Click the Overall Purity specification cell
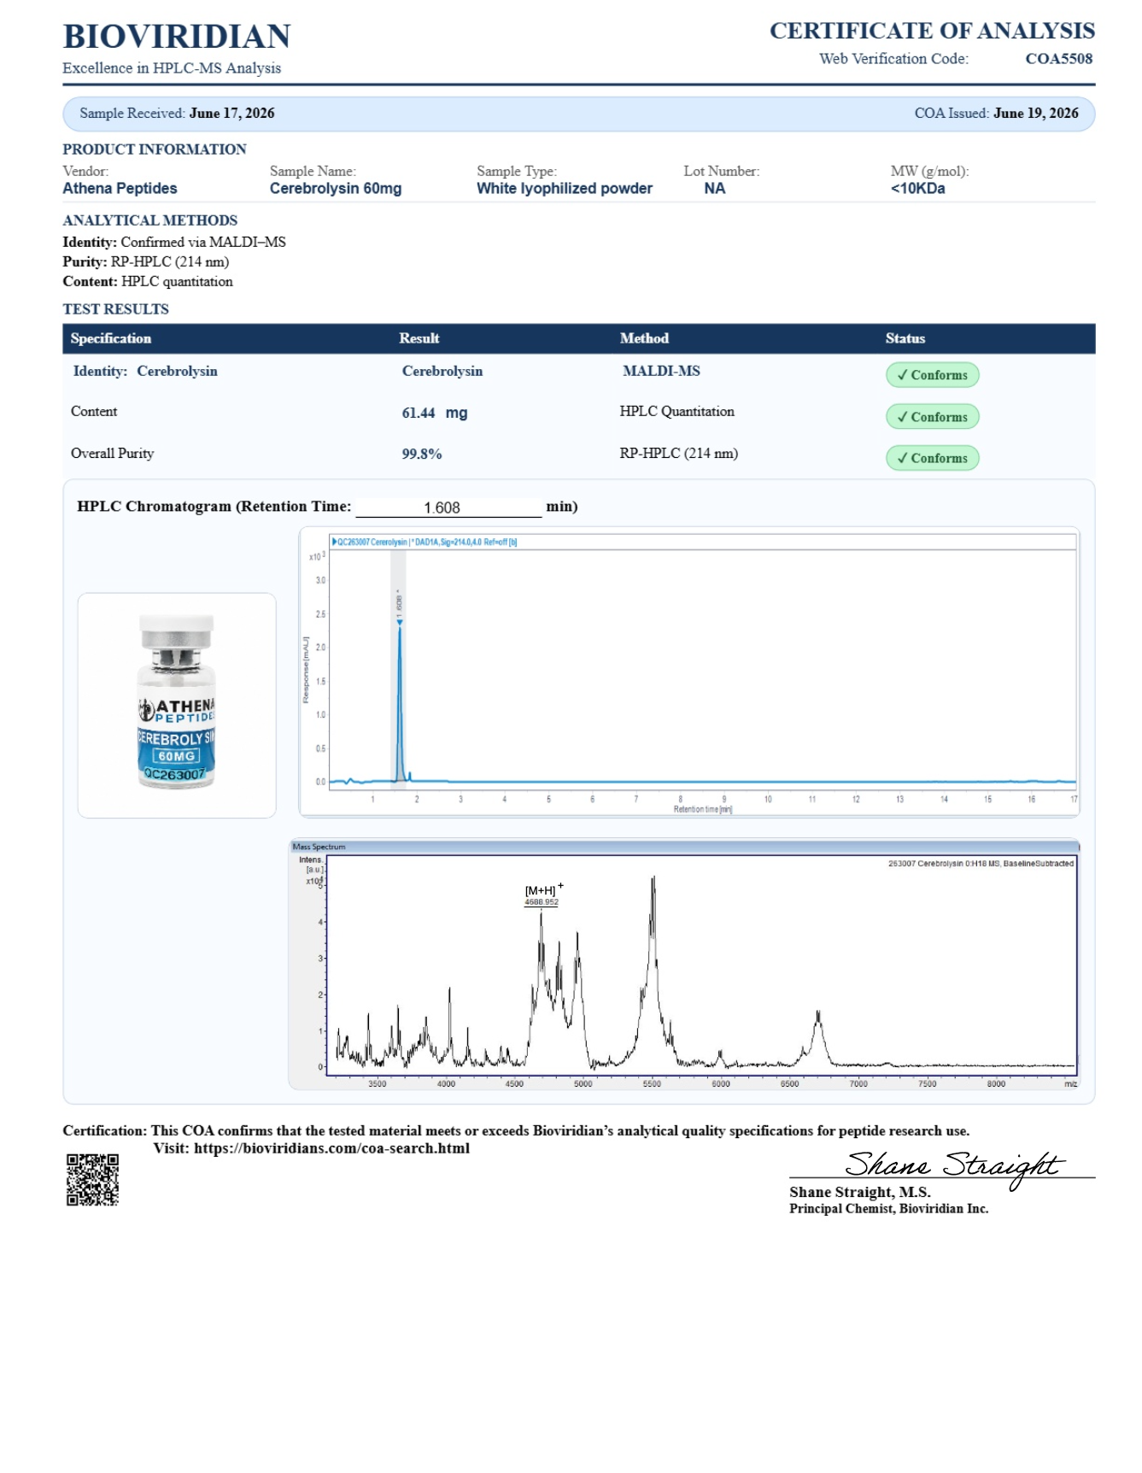This screenshot has height=1473, width=1142. point(113,453)
